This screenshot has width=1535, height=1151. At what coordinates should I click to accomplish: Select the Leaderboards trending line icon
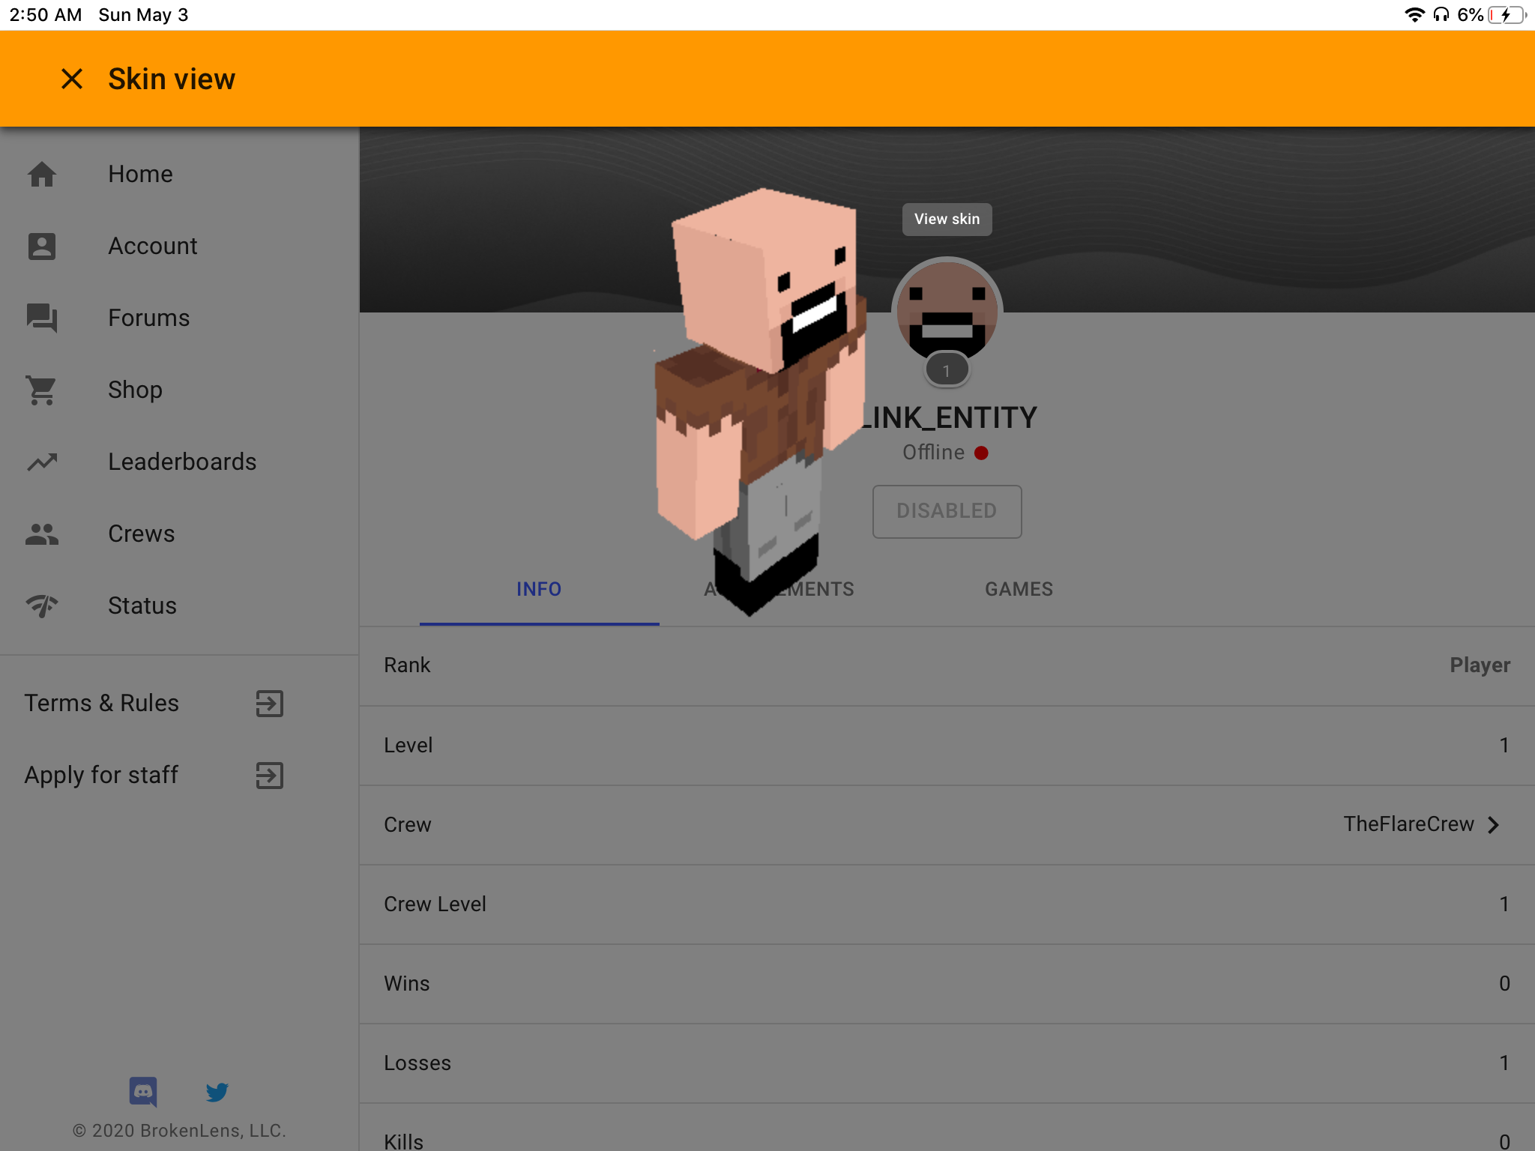click(x=42, y=462)
